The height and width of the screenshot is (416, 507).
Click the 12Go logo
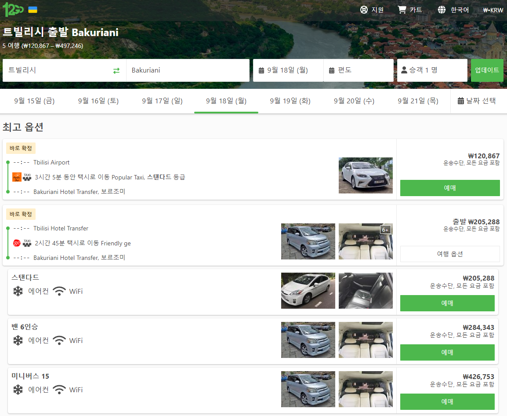[13, 9]
